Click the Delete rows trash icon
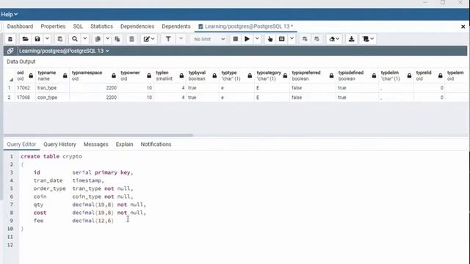The height and width of the screenshot is (264, 470). point(131,39)
